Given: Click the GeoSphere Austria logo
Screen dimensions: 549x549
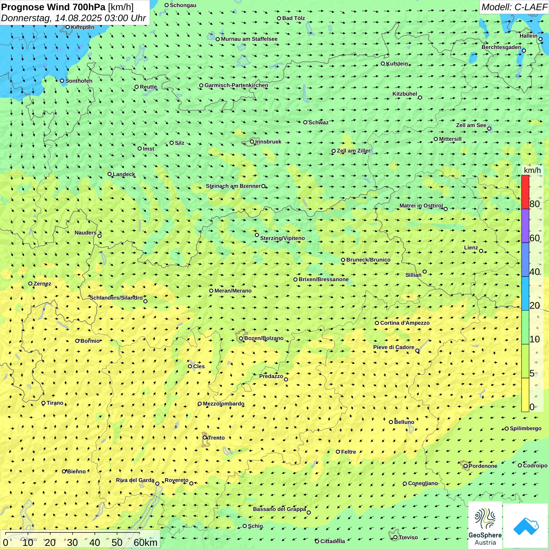Looking at the screenshot, I should point(485,525).
